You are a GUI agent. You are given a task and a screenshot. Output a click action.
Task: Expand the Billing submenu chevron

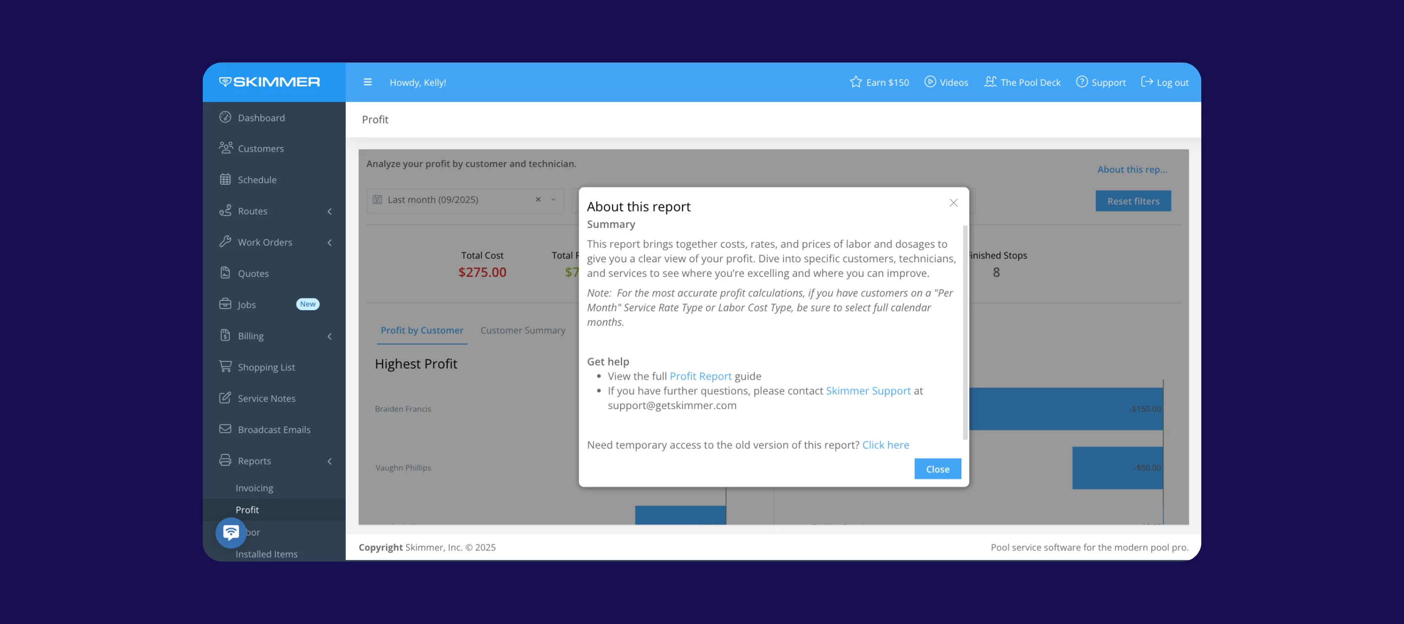click(x=329, y=336)
